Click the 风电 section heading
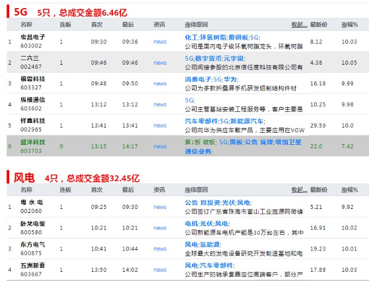This screenshot has width=369, height=281. click(24, 177)
